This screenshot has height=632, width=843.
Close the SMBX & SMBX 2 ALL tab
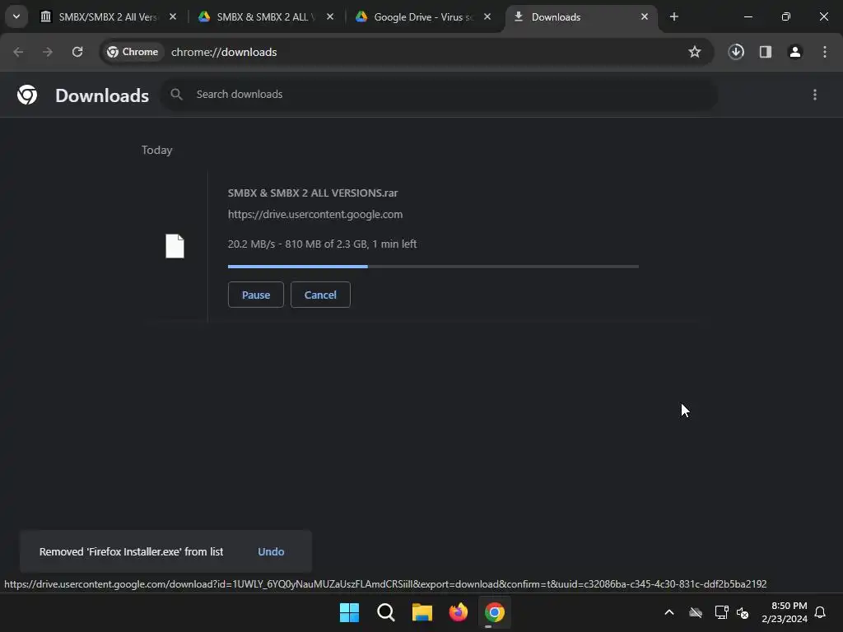pos(330,16)
